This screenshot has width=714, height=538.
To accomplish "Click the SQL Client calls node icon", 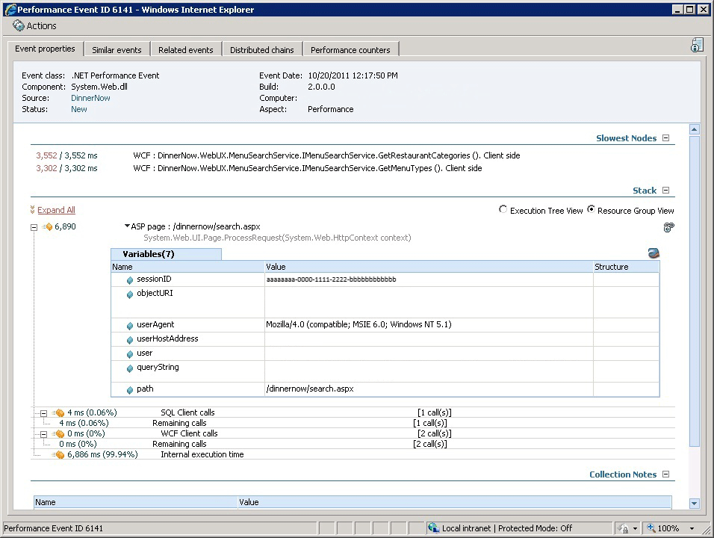I will click(58, 412).
